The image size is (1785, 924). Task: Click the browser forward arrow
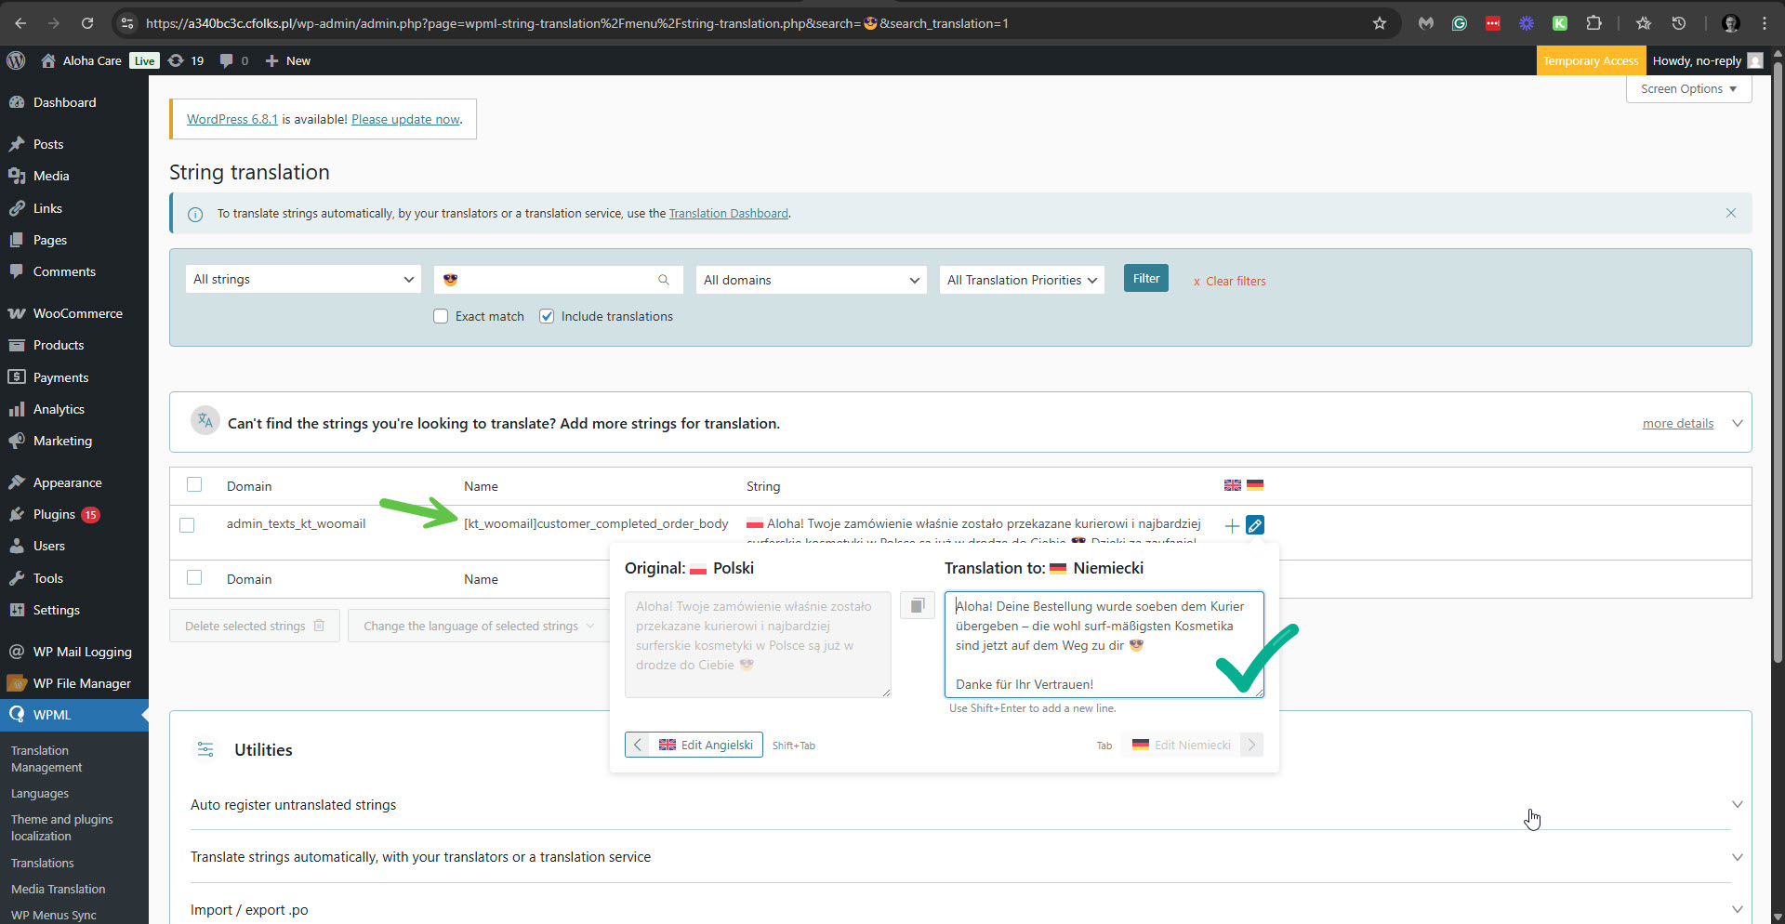pyautogui.click(x=54, y=23)
